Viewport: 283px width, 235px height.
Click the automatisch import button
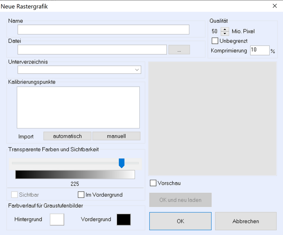coord(67,136)
